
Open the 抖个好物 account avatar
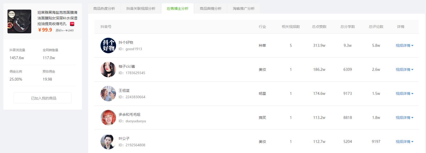[x=108, y=45]
